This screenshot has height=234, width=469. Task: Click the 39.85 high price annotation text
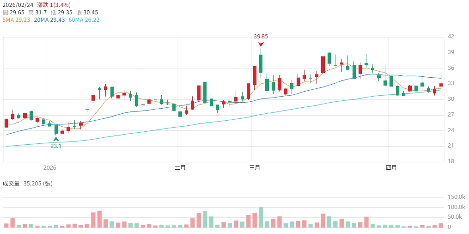click(x=261, y=36)
